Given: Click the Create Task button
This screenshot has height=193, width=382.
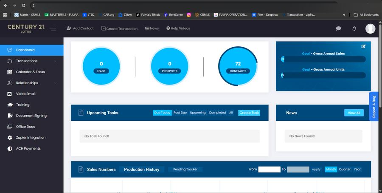Looking at the screenshot, I should coord(249,113).
